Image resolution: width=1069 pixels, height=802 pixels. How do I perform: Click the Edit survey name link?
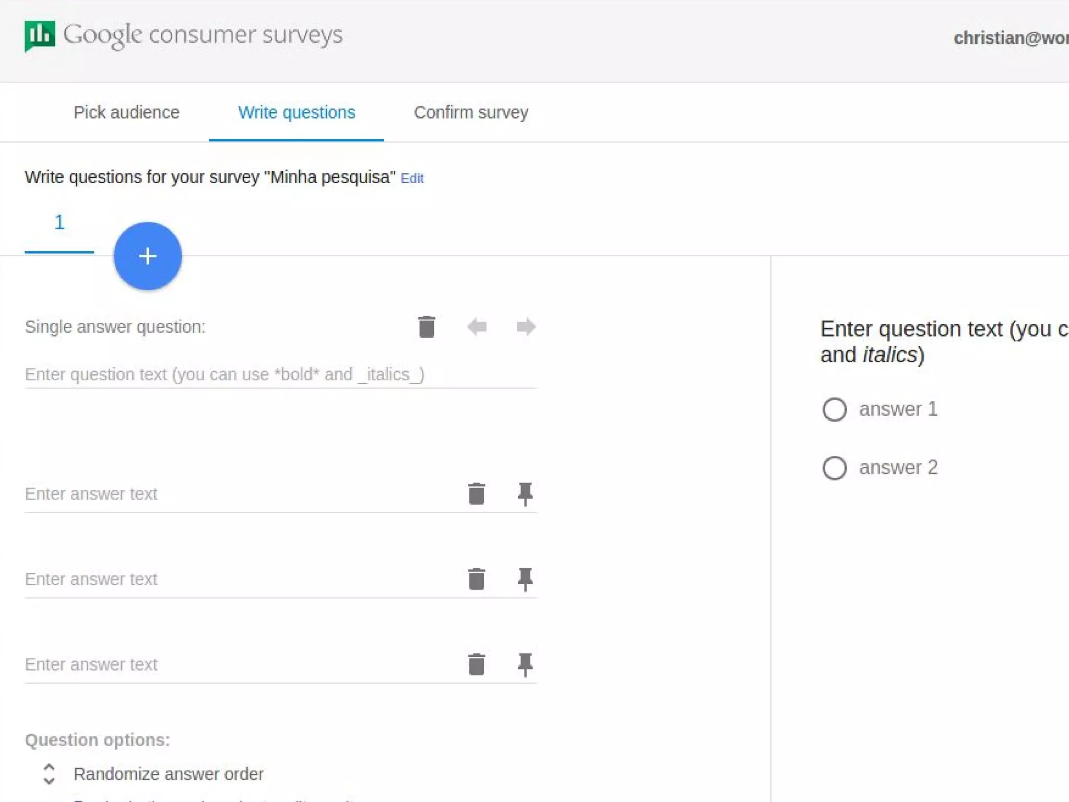[412, 179]
